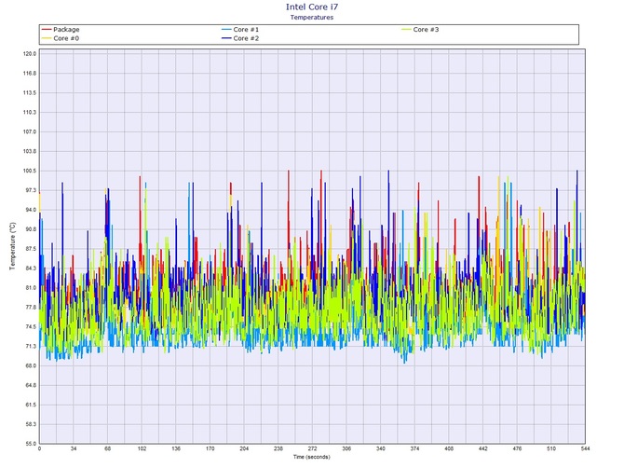Click the 374 seconds x-axis label

tap(414, 448)
